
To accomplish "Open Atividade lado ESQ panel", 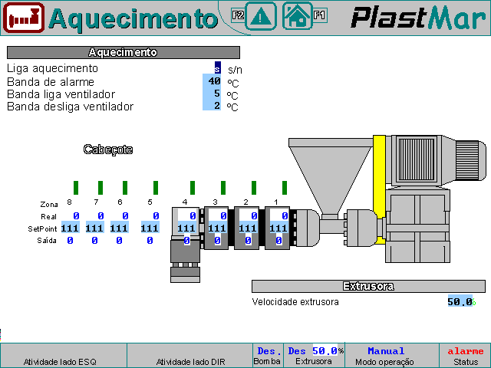I will pyautogui.click(x=63, y=356).
